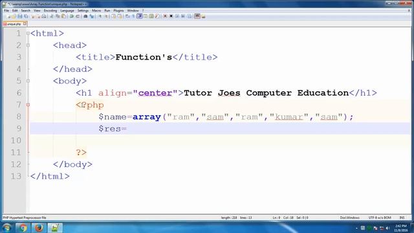Toggle Word Wrap in the toolbar
This screenshot has height=233, width=414.
pyautogui.click(x=127, y=16)
